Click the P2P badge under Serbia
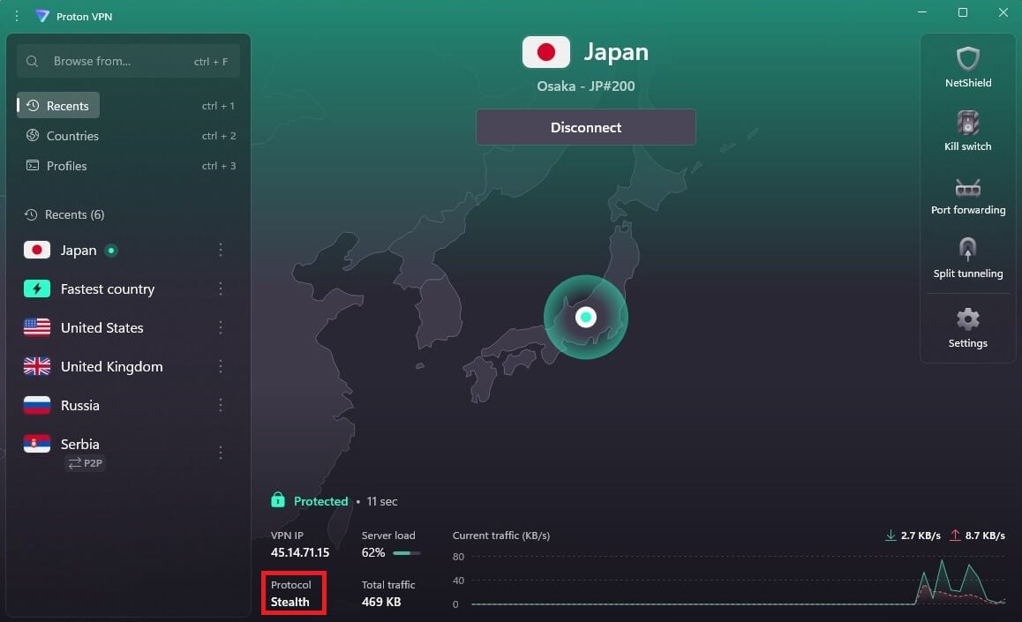Image resolution: width=1022 pixels, height=622 pixels. [x=85, y=462]
